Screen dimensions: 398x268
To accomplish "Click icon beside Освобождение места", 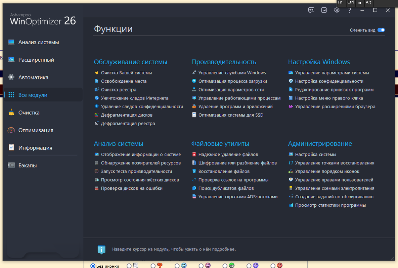I will tap(96, 81).
